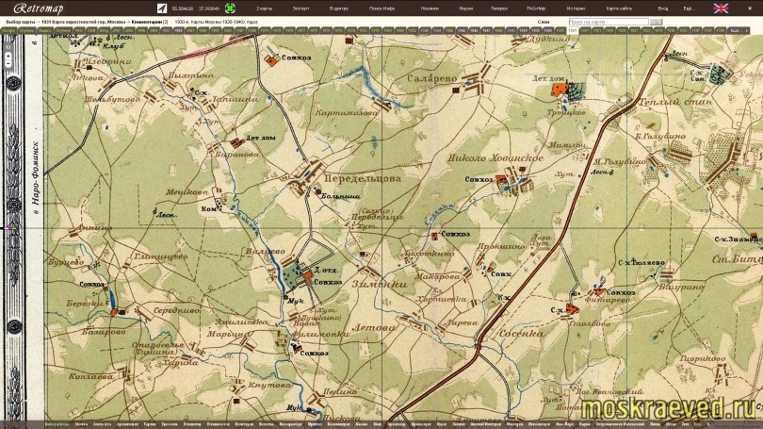The width and height of the screenshot is (763, 429).
Task: Open Форум in the top menu
Action: point(465,8)
